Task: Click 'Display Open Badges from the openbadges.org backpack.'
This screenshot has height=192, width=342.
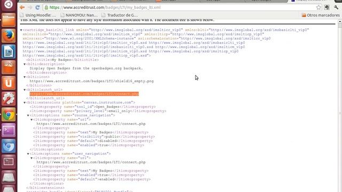Action: tap(86, 68)
